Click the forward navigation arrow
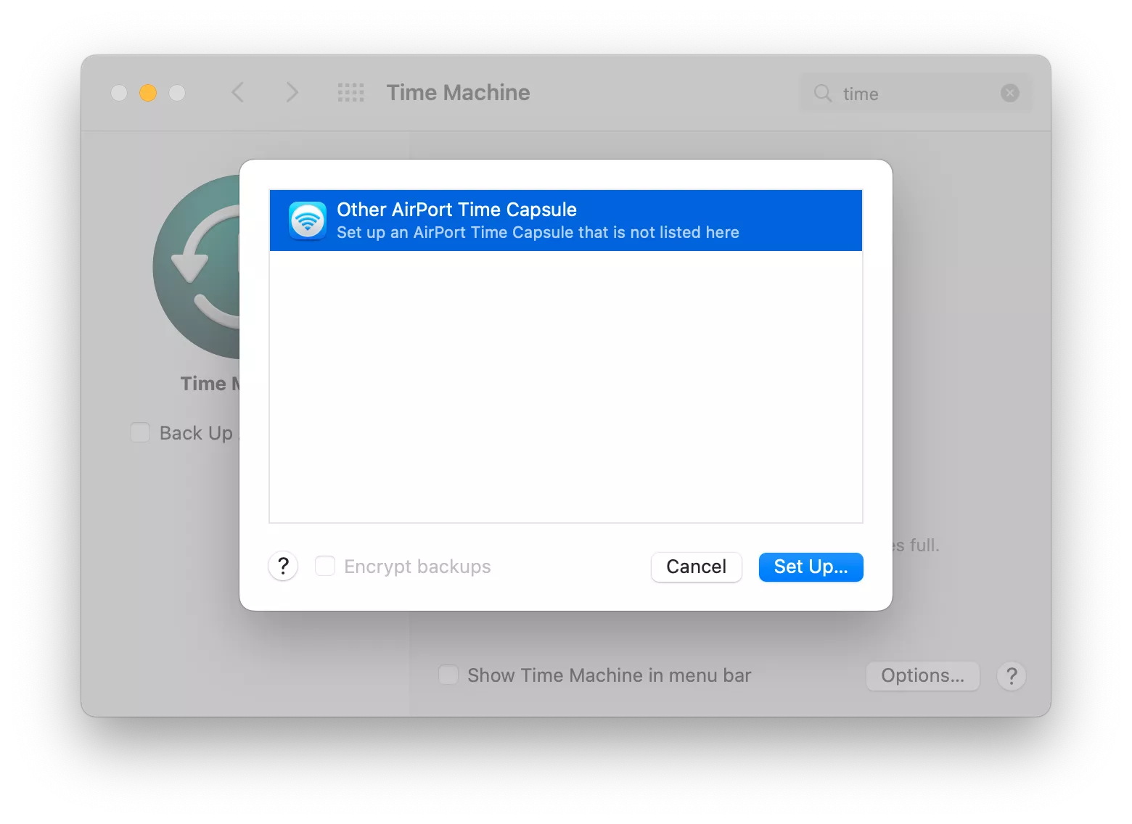The image size is (1132, 824). 292,92
